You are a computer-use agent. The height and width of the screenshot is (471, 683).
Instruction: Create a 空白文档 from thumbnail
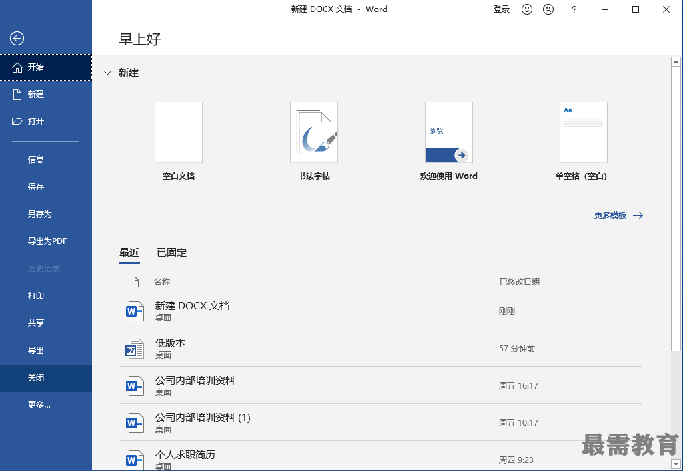point(179,132)
